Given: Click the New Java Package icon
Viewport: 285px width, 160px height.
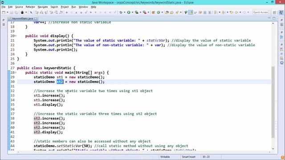Looking at the screenshot, I should pos(153,12).
